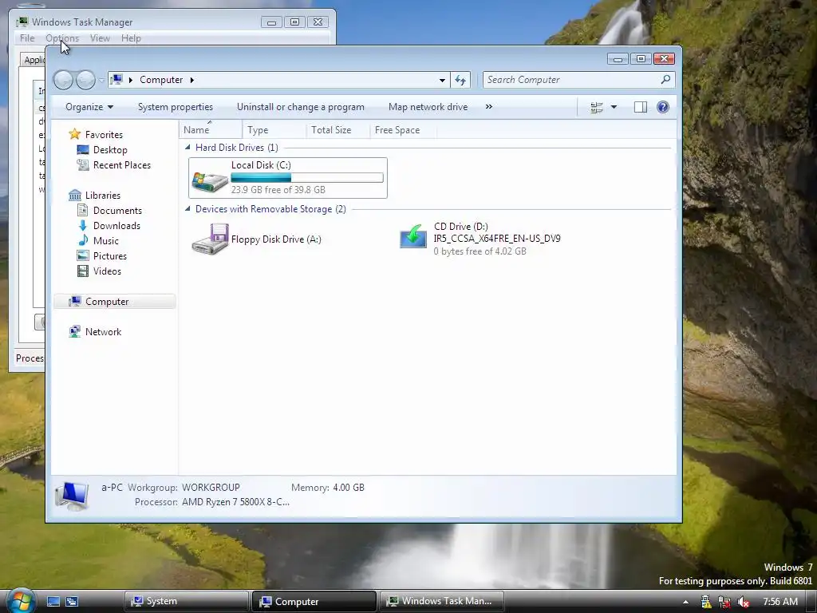Click the Change your view icon

(x=597, y=108)
